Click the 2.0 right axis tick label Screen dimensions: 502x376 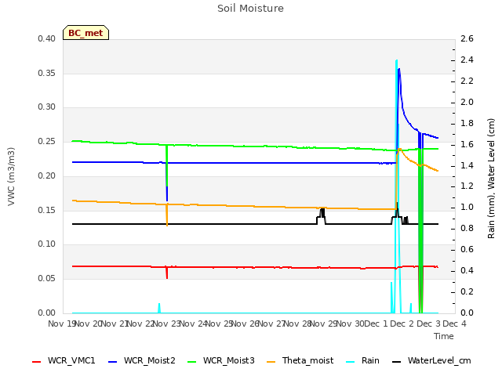coord(467,103)
